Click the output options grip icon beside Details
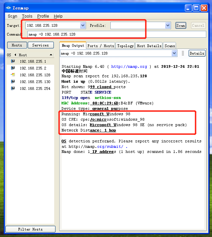The image size is (212, 237). coord(183,53)
